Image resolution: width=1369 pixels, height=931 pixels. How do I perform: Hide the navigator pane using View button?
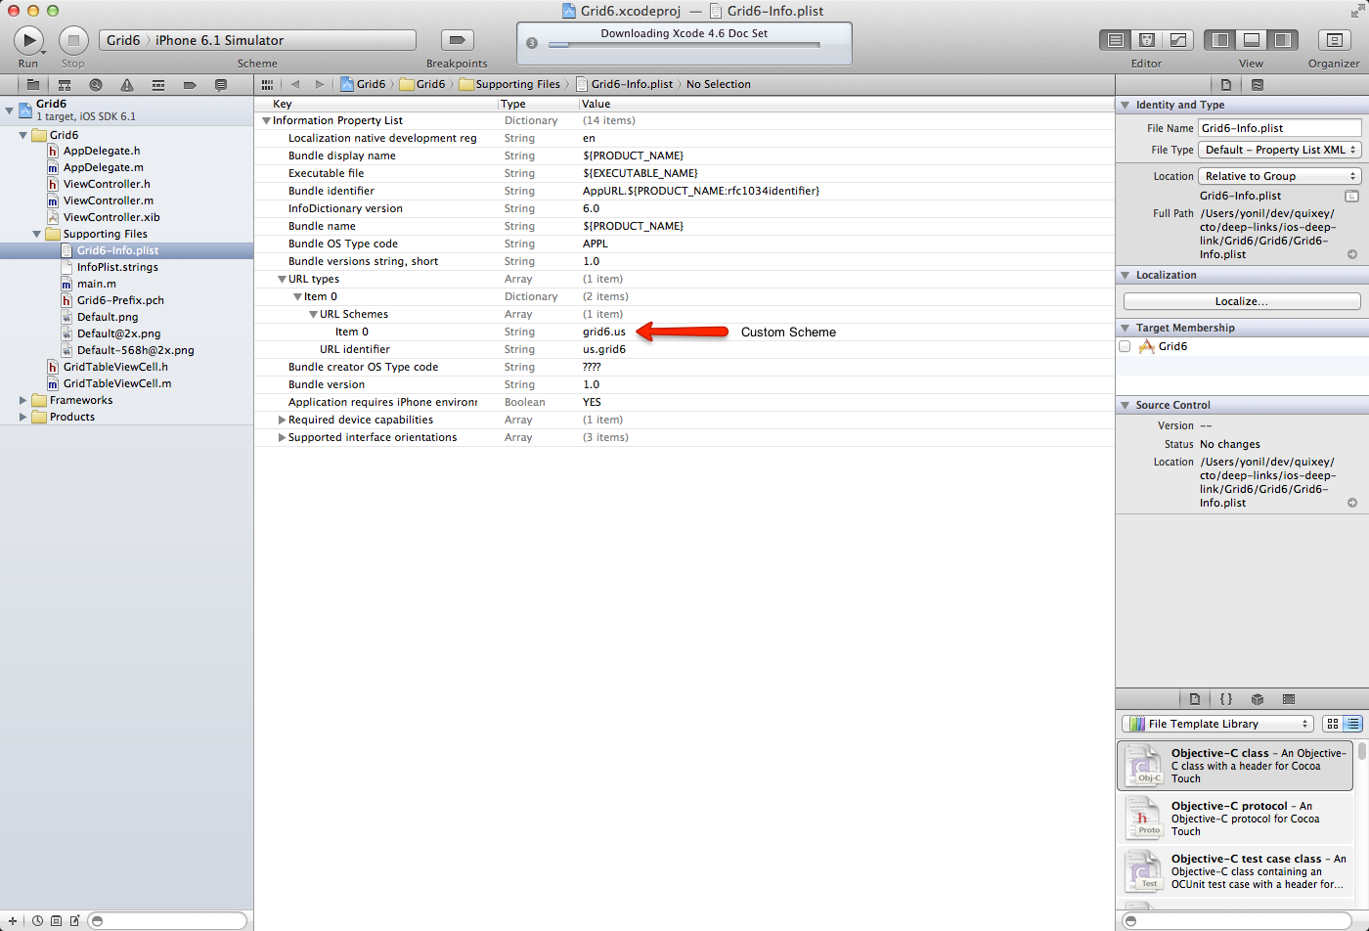(1220, 40)
